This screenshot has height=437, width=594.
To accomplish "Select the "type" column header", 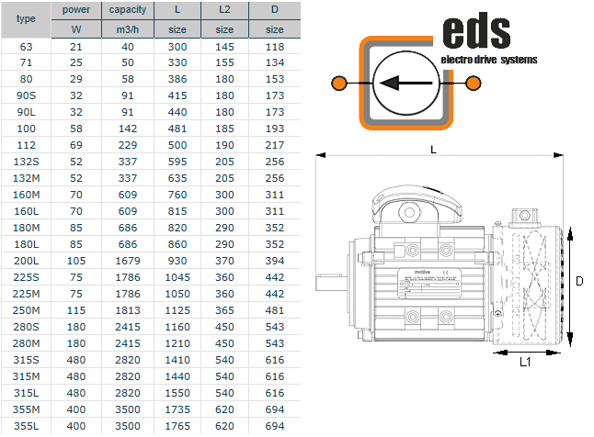I will coord(27,18).
